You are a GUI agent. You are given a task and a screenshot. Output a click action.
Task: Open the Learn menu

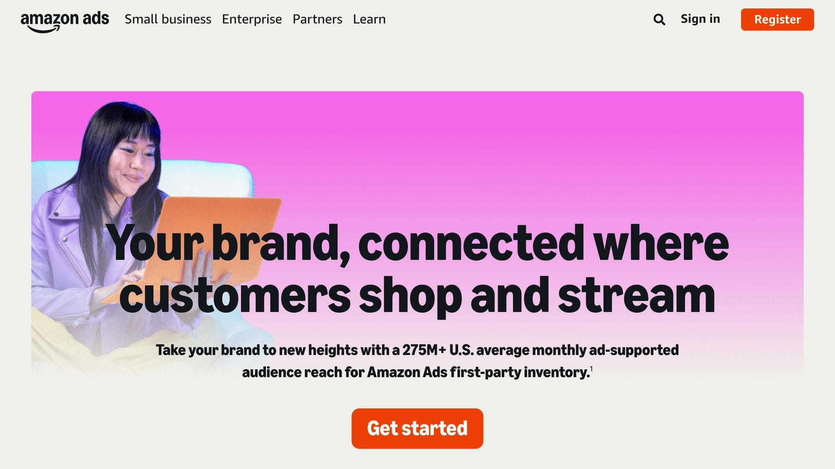click(369, 19)
